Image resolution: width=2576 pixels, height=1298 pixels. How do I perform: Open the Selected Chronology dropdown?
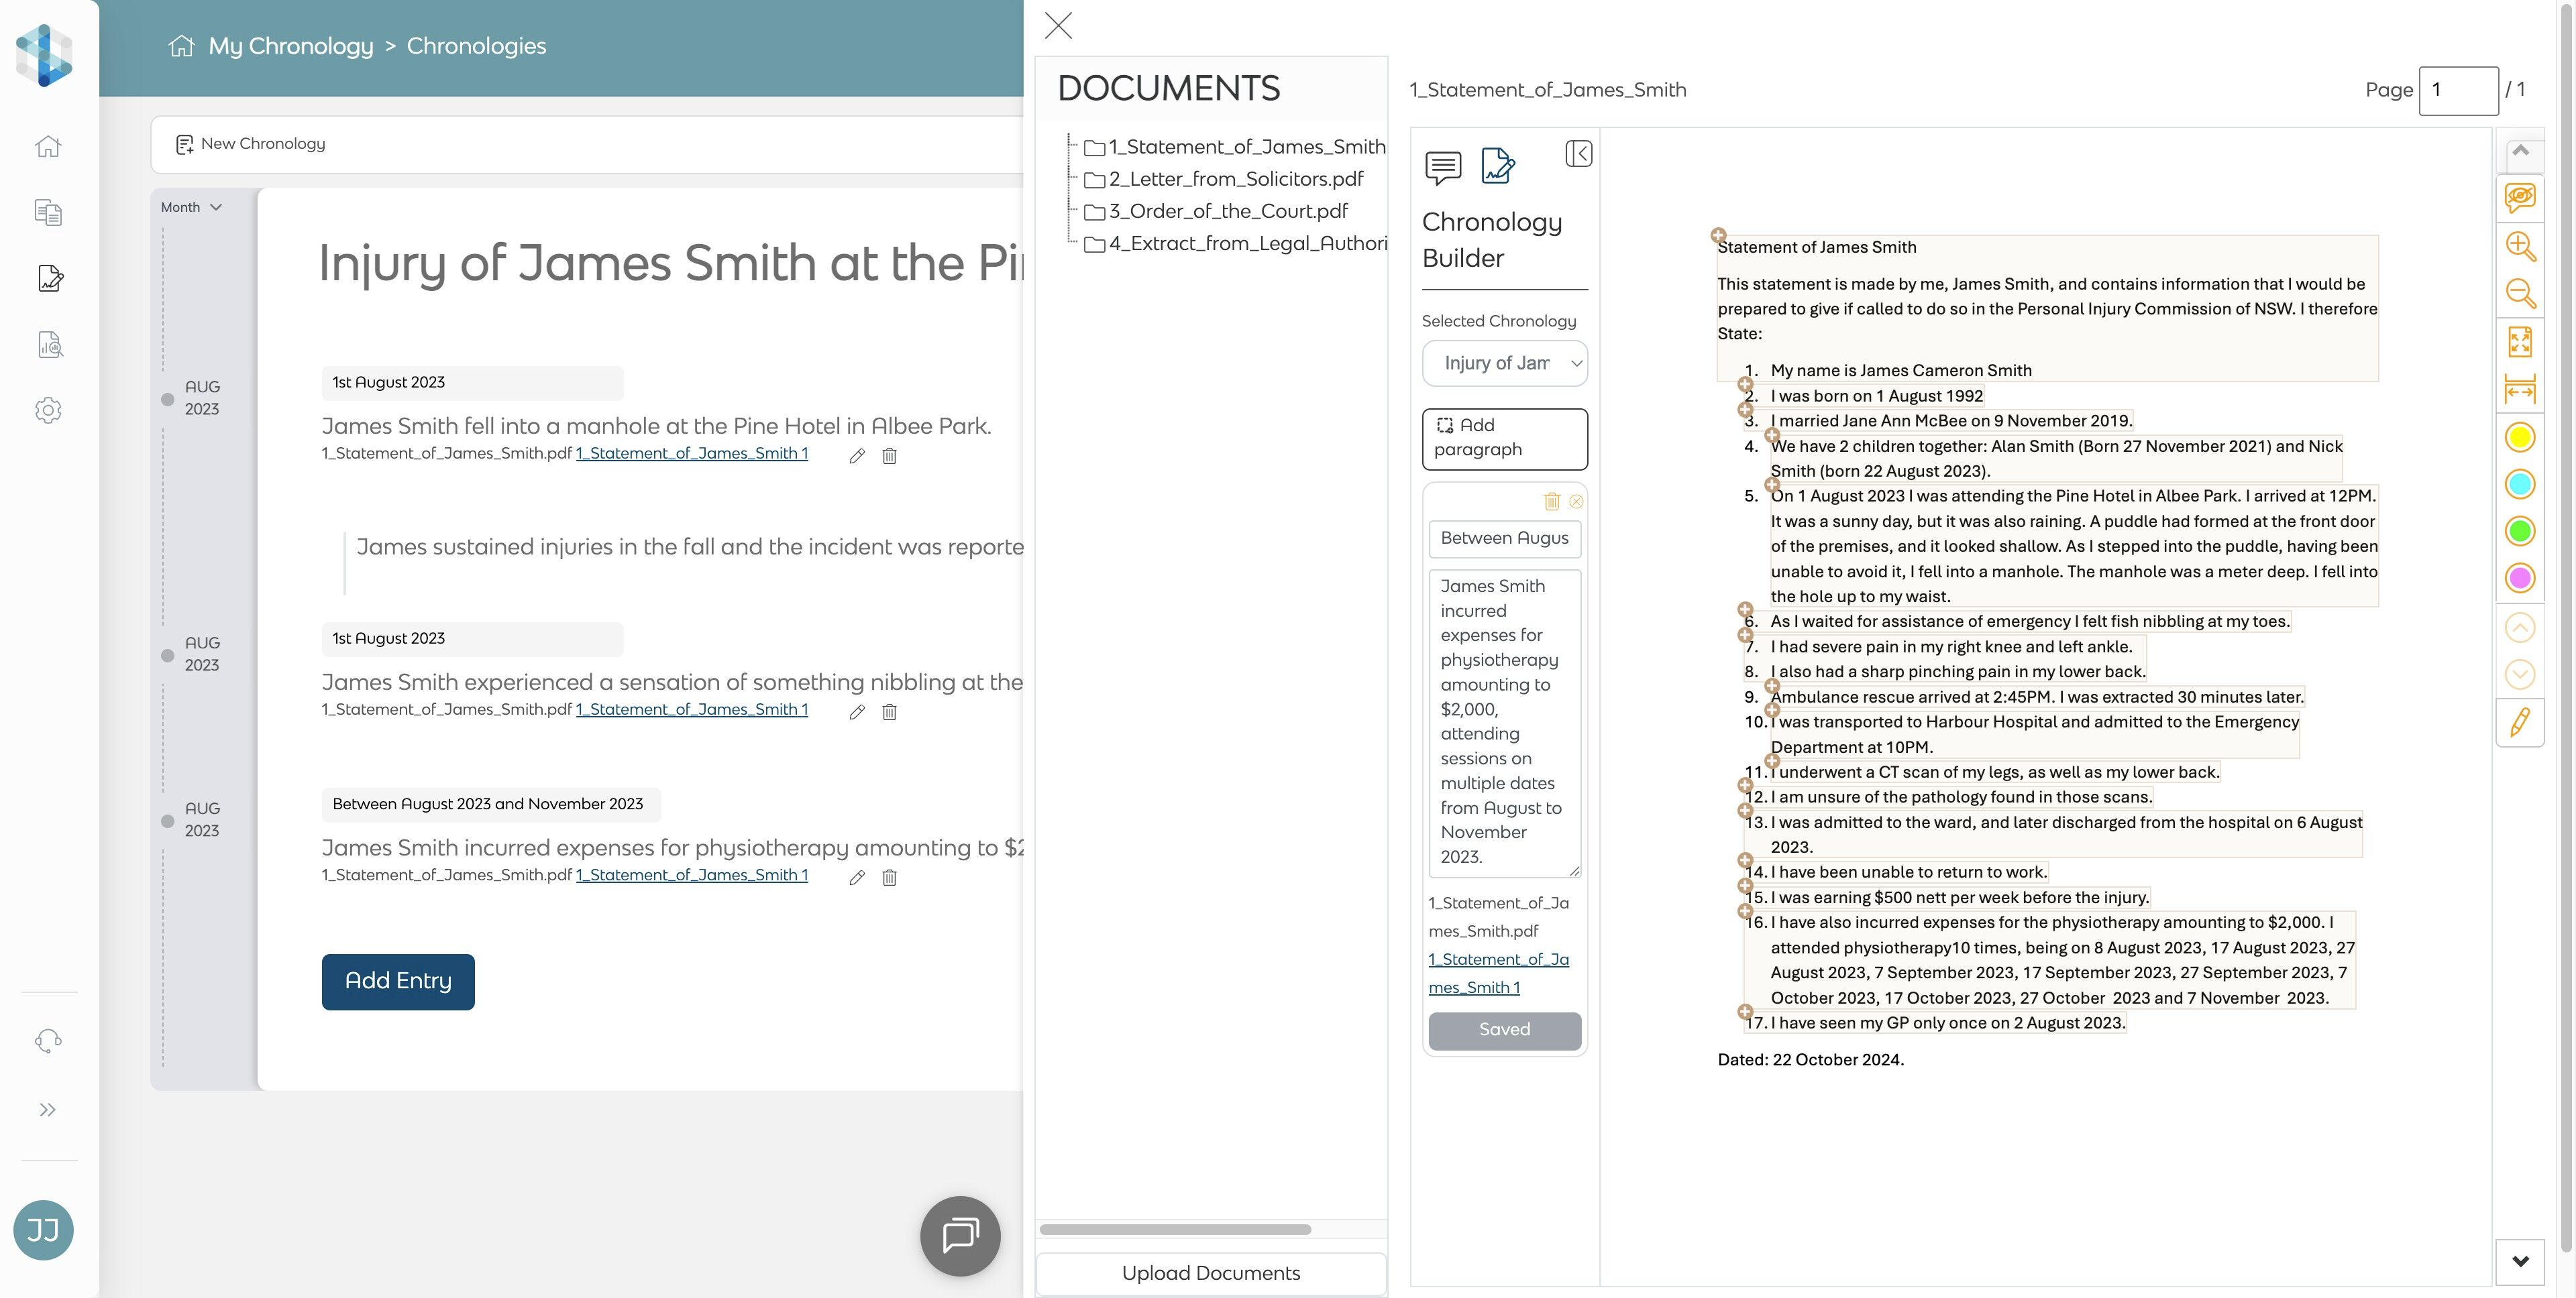pyautogui.click(x=1504, y=363)
